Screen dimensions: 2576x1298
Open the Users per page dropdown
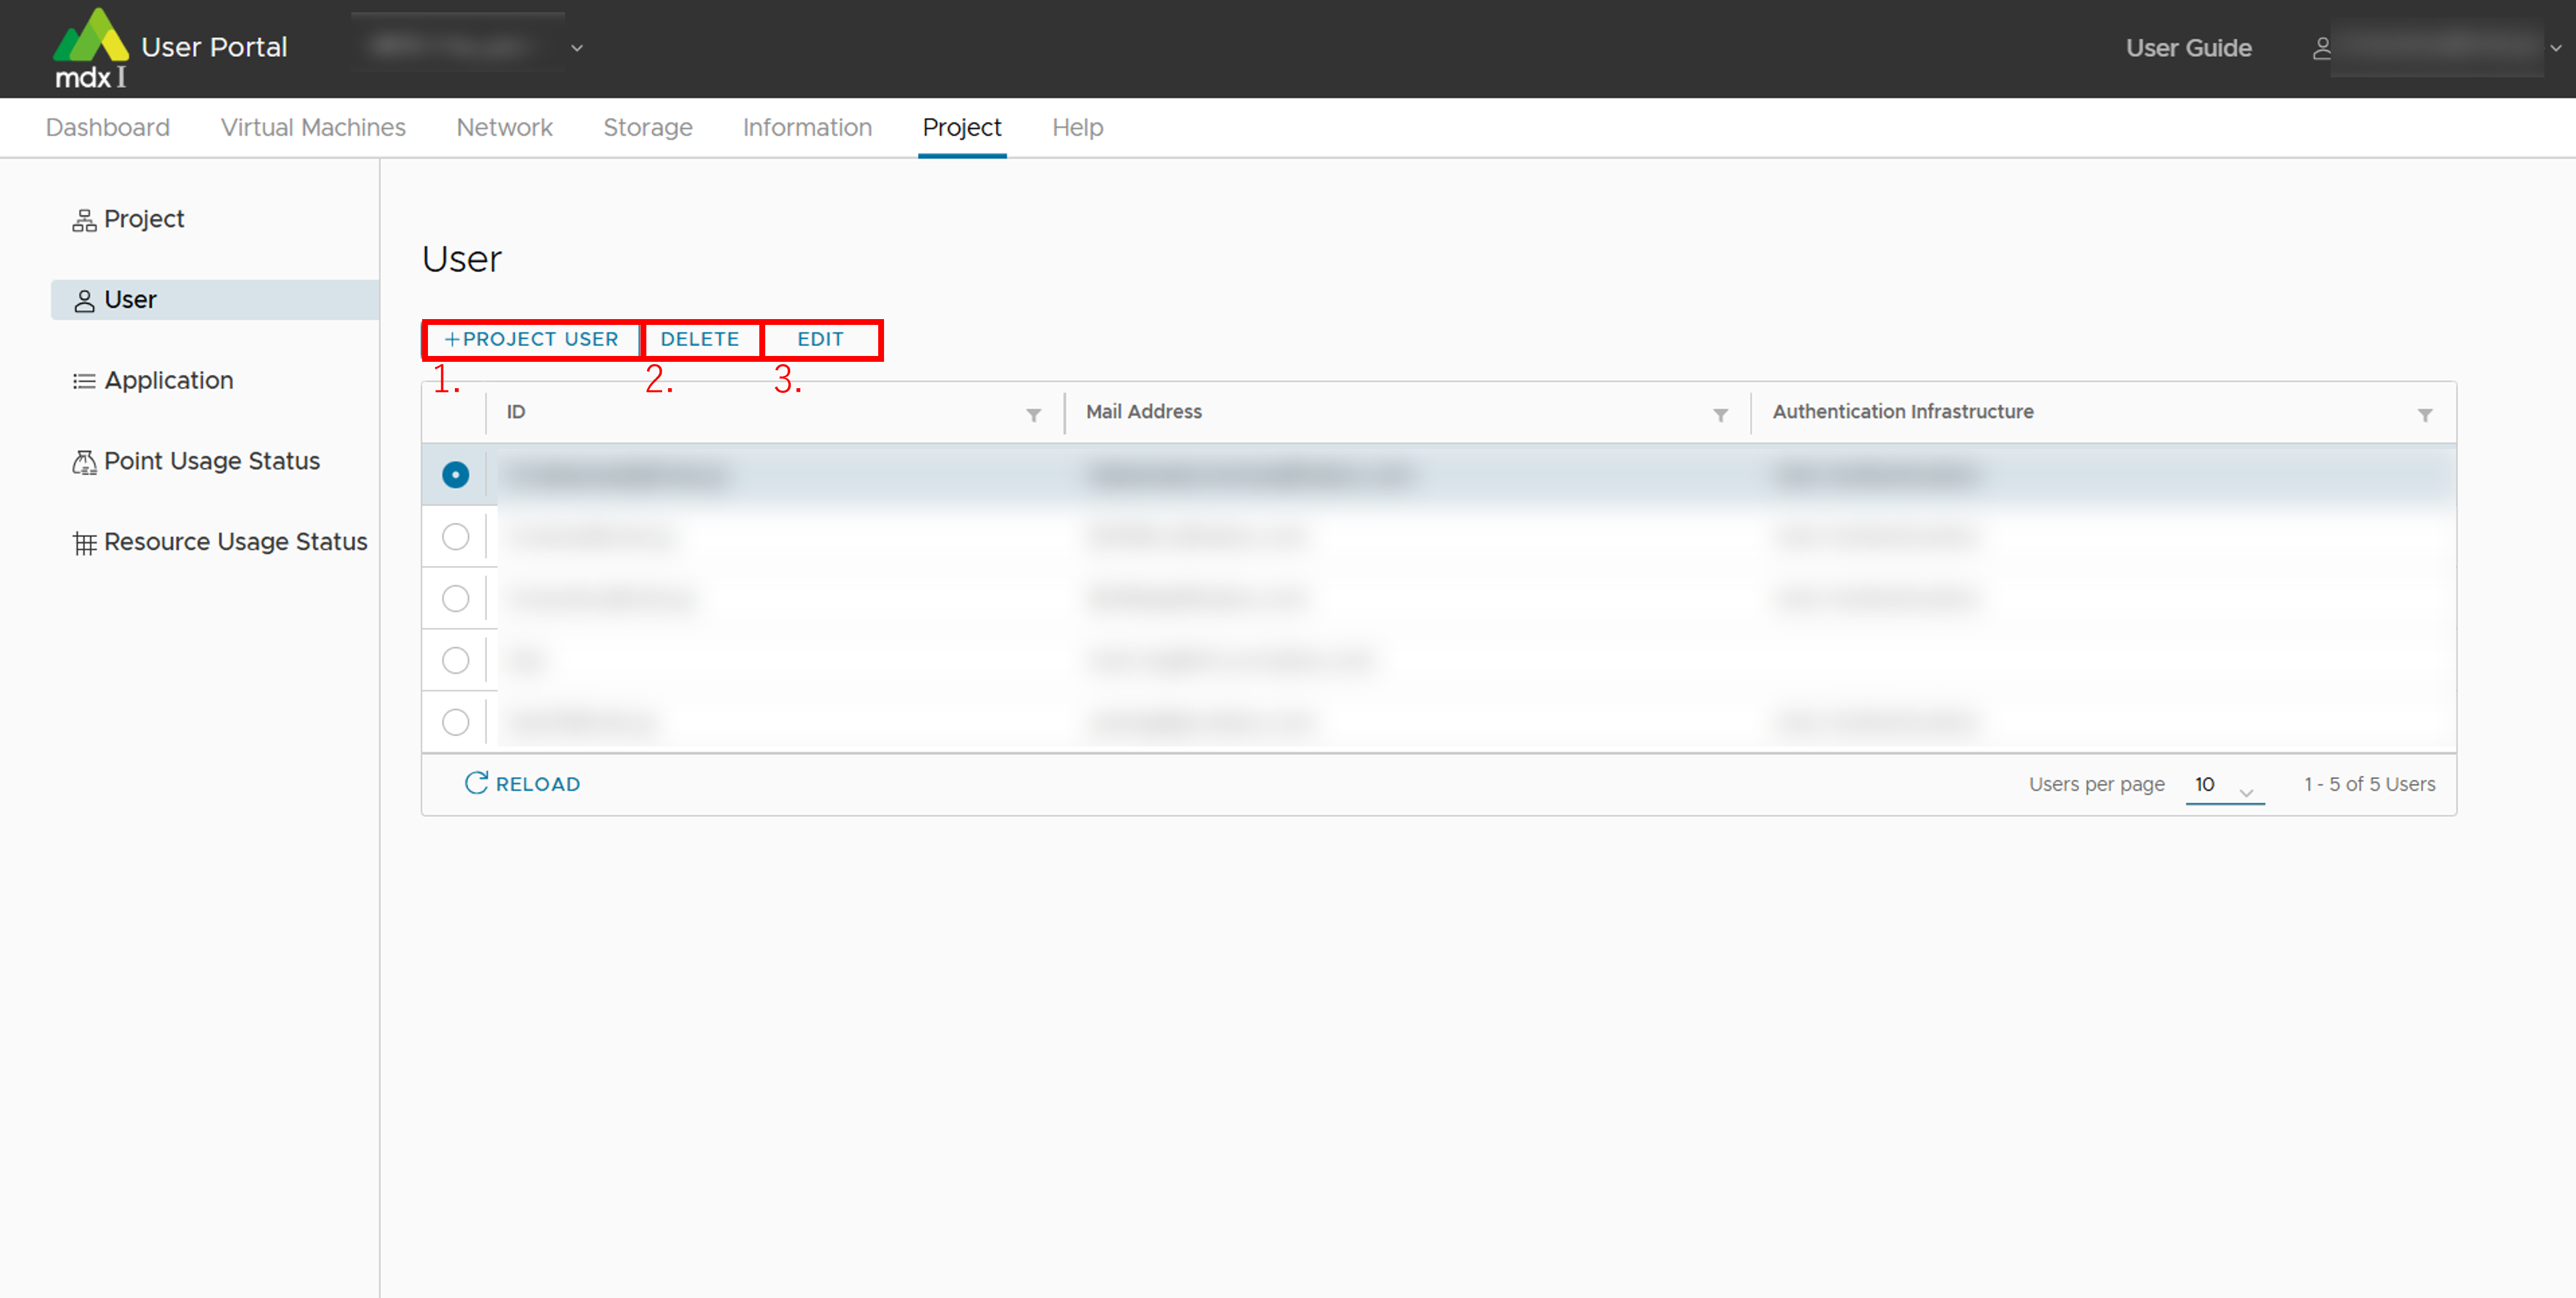point(2224,786)
